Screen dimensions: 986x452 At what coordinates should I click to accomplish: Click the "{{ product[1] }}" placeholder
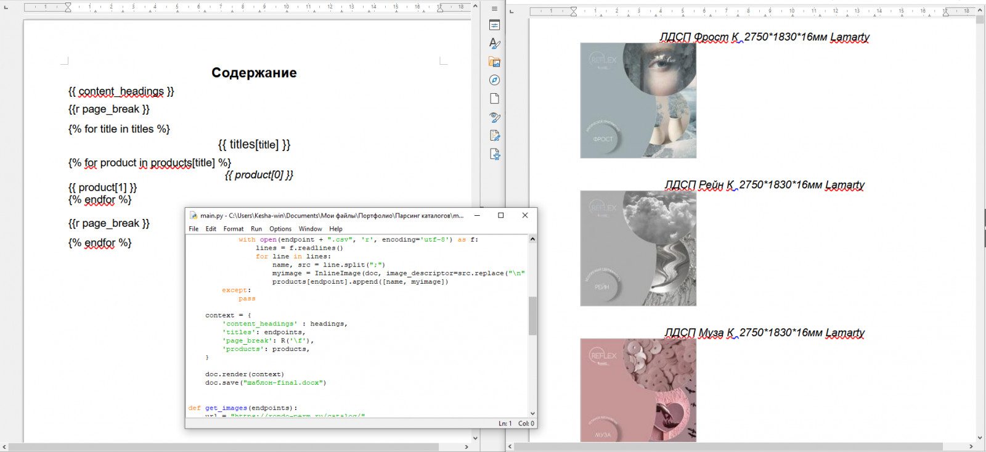point(102,187)
